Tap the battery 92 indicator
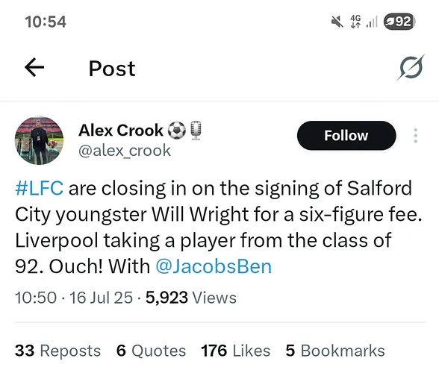 coord(399,22)
